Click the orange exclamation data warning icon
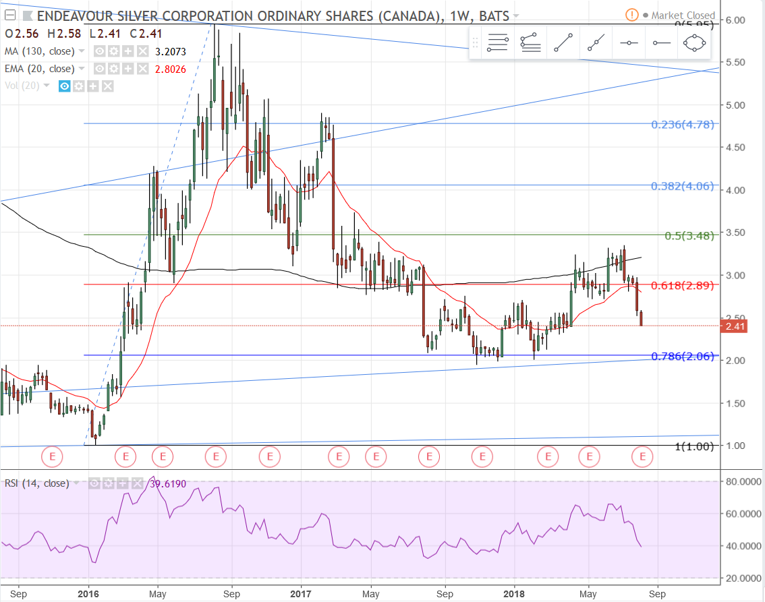This screenshot has height=602, width=765. tap(632, 15)
